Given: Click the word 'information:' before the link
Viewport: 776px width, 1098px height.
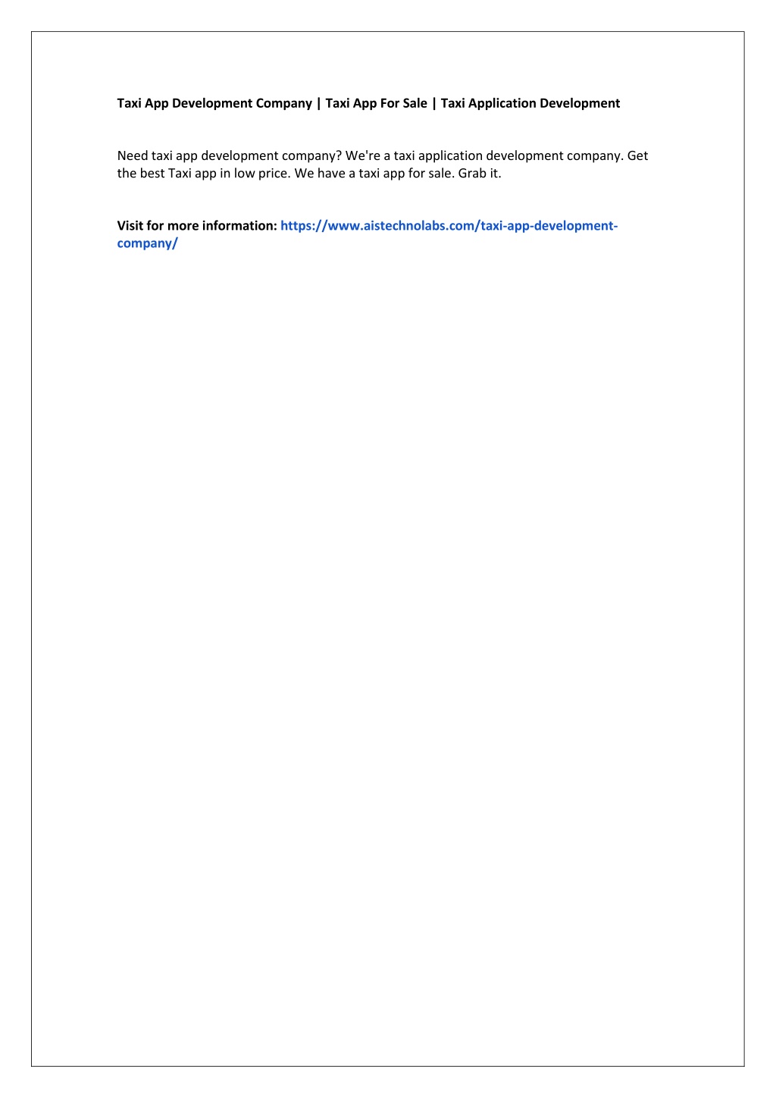Looking at the screenshot, I should [x=239, y=226].
